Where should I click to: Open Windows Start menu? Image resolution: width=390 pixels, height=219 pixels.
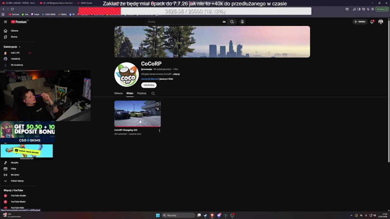coord(158,215)
